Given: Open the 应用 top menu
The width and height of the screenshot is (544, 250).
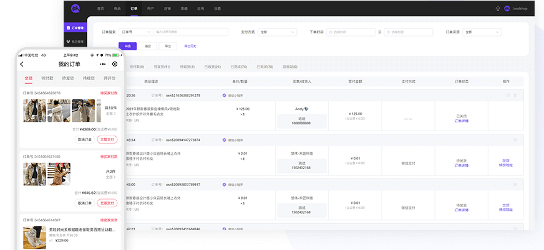Looking at the screenshot, I should tap(200, 9).
